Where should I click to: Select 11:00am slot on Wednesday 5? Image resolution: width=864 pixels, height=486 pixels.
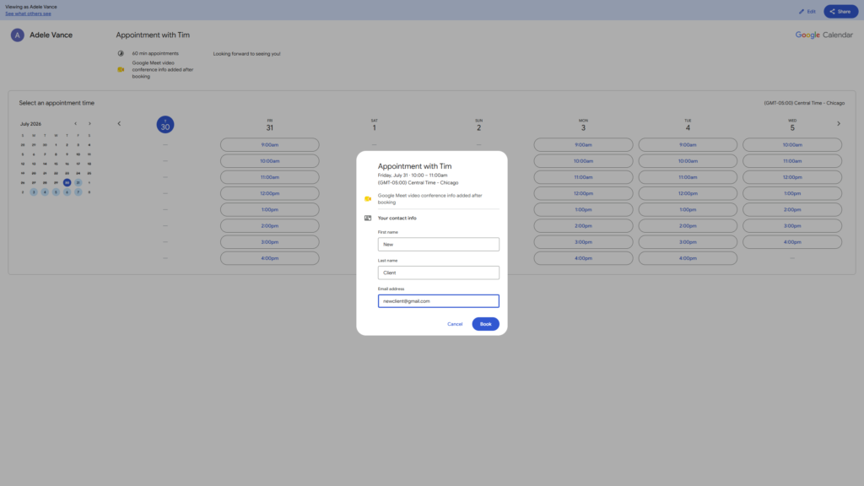pyautogui.click(x=792, y=161)
